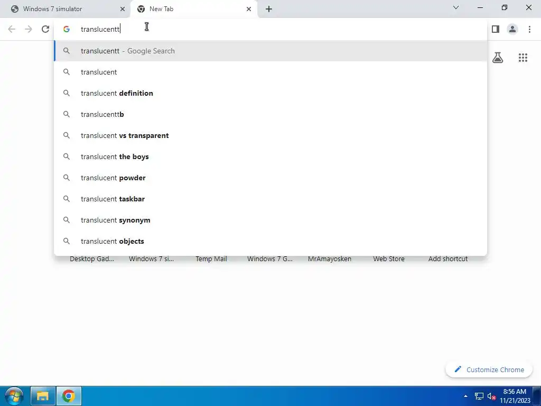Open the Google apps grid icon
Viewport: 541px width, 406px height.
(523, 57)
